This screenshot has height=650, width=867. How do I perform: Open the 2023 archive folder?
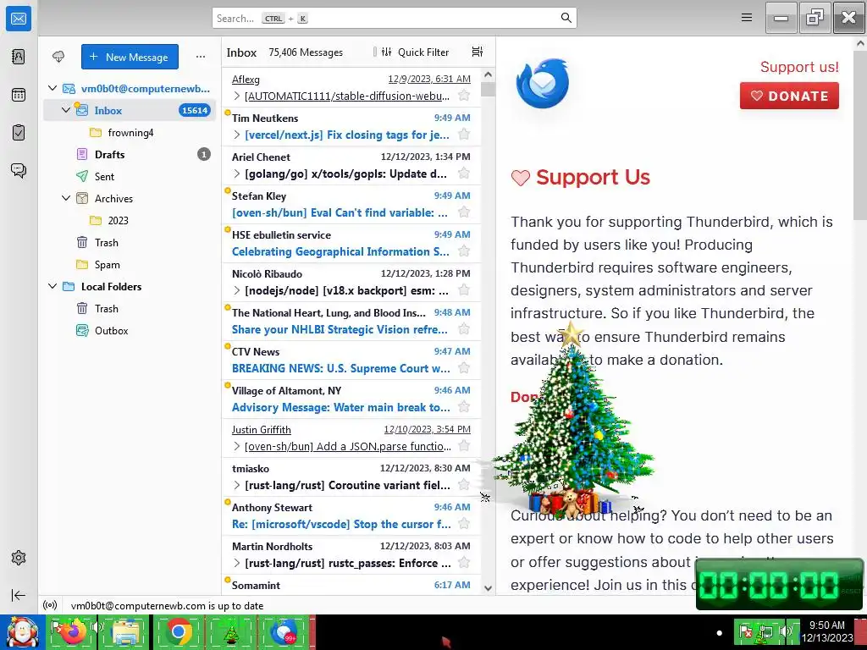point(130,220)
